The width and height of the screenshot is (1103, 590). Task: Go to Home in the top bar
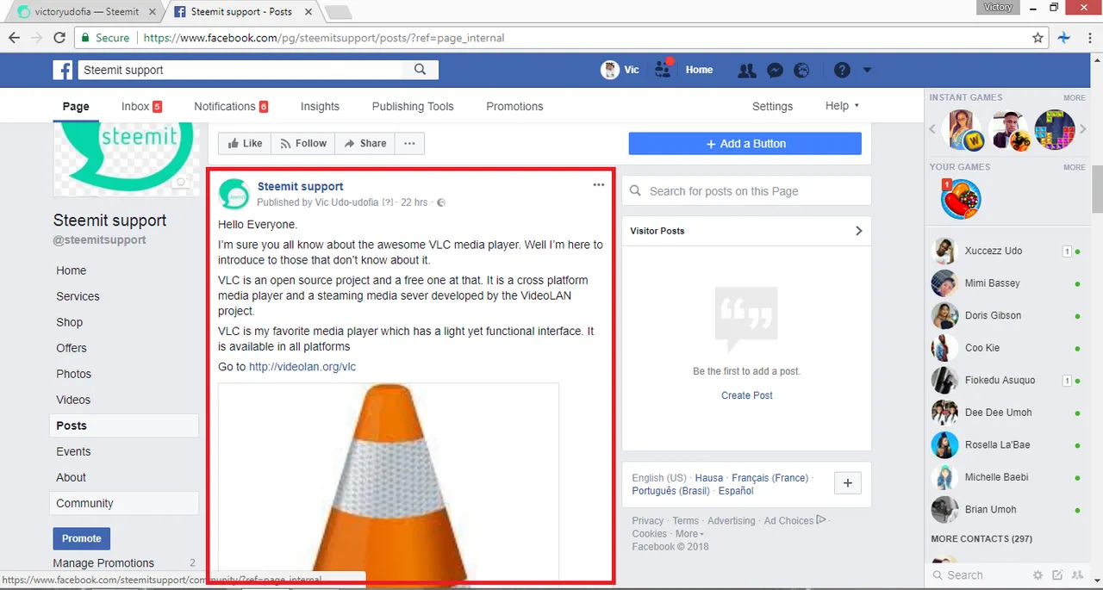point(699,70)
